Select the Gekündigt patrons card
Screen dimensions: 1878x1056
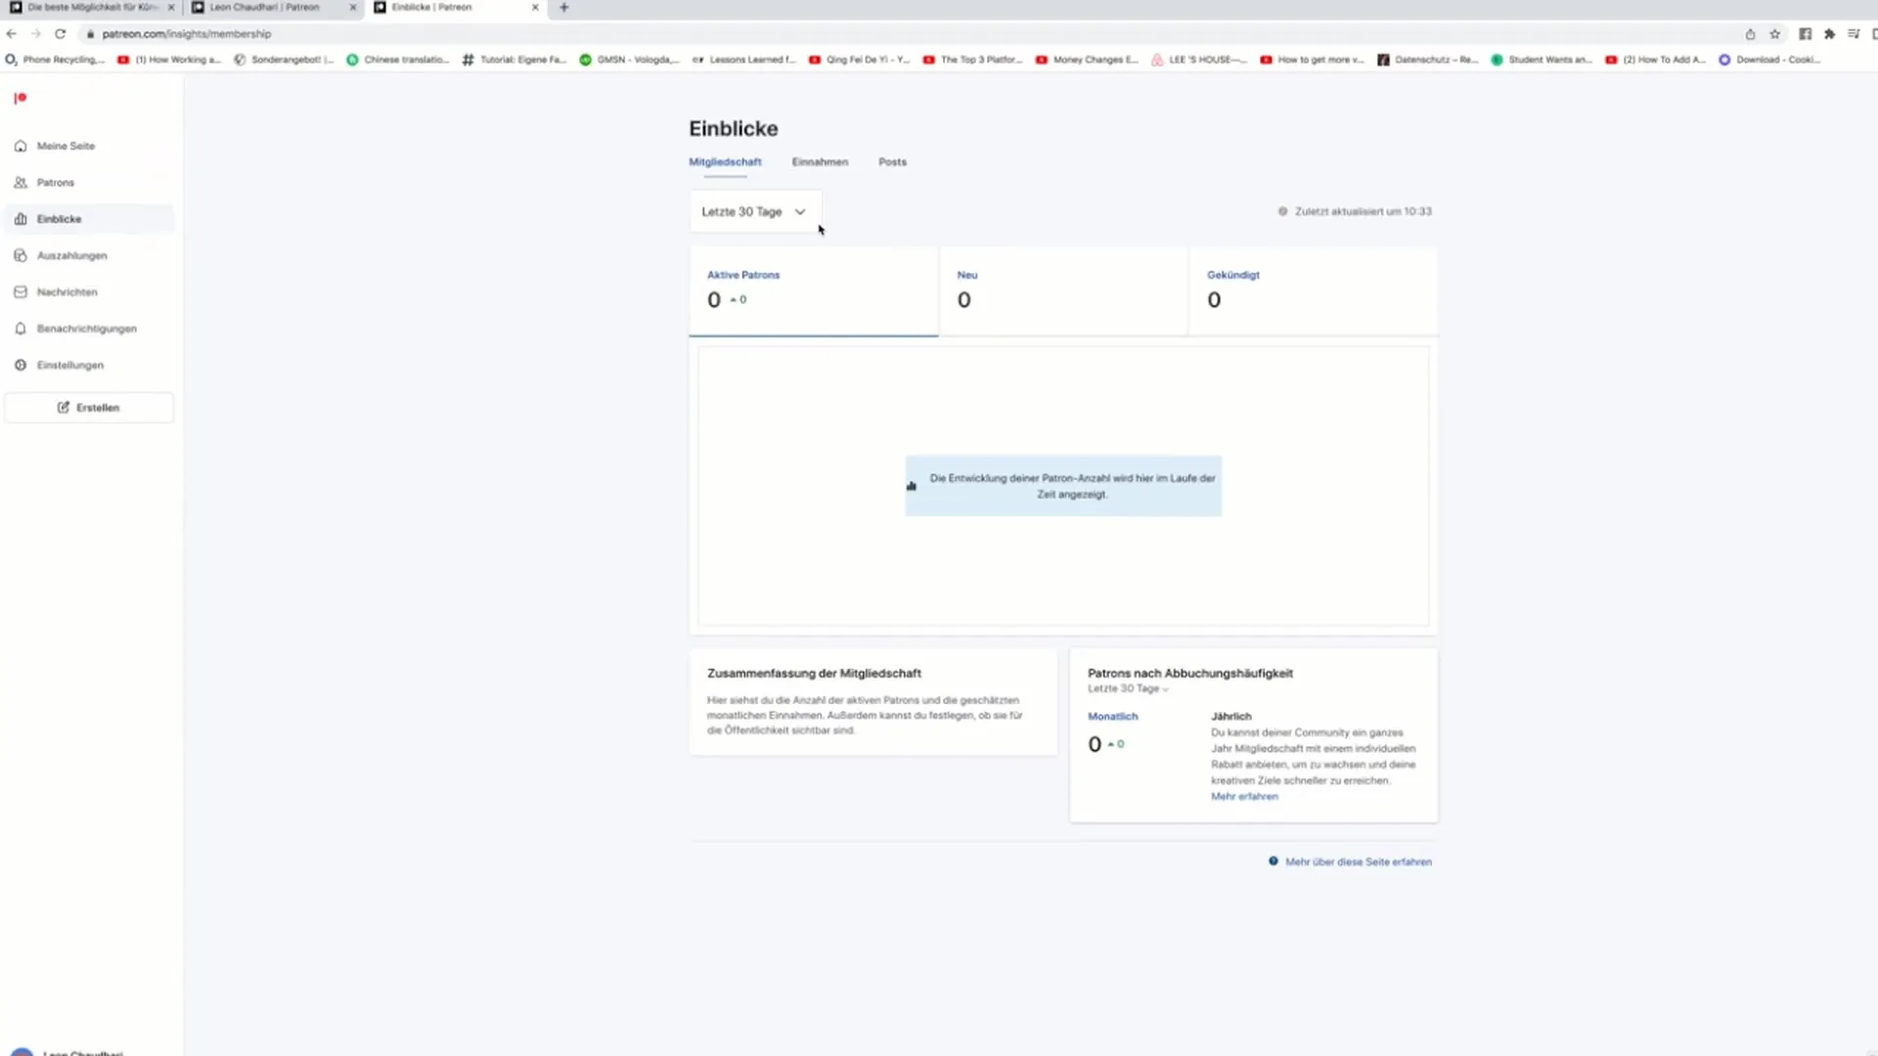(x=1314, y=291)
